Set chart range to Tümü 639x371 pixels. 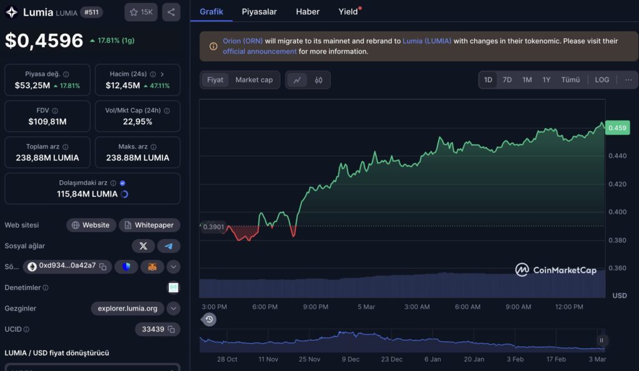click(x=570, y=80)
